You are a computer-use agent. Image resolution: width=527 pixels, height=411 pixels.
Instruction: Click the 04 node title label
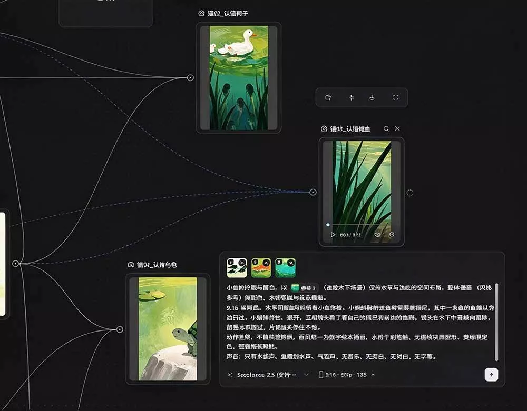tap(157, 265)
